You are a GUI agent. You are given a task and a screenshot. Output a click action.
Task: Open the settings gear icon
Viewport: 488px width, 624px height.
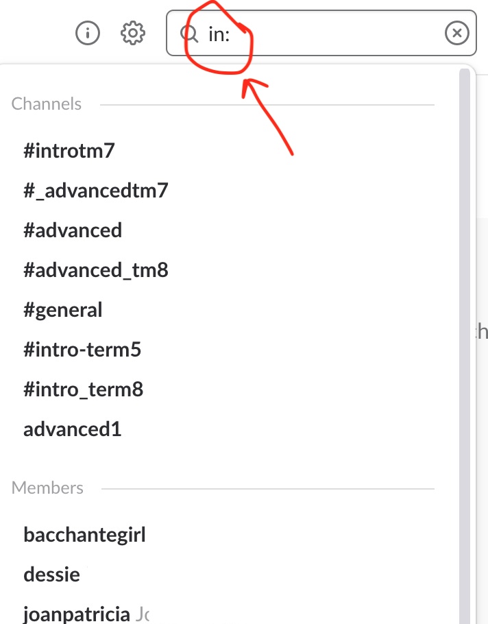(133, 33)
